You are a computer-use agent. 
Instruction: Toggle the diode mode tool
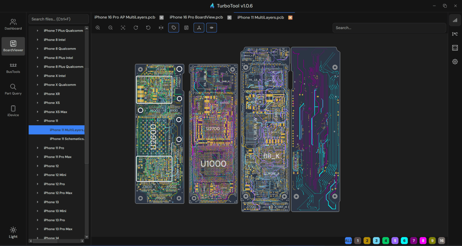[x=211, y=27]
